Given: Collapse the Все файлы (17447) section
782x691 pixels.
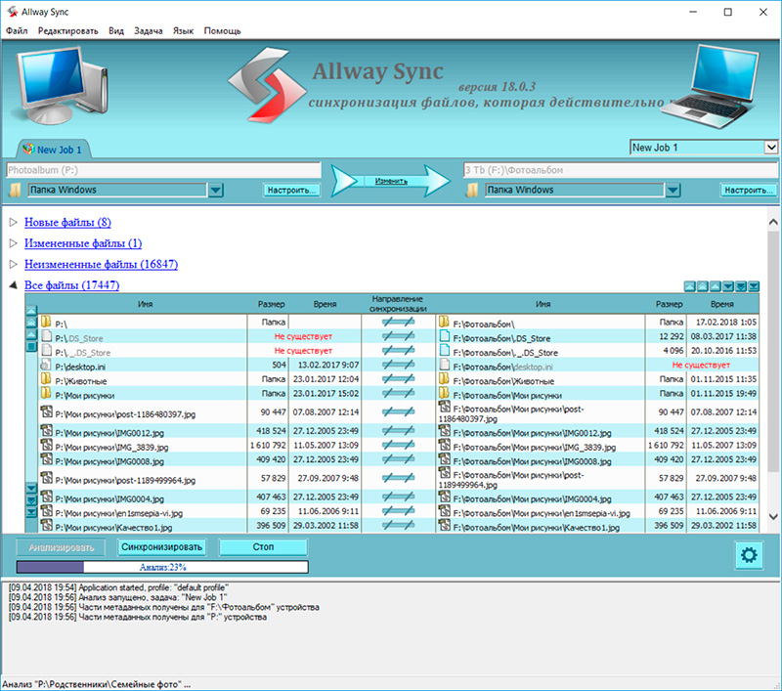Looking at the screenshot, I should click(14, 285).
